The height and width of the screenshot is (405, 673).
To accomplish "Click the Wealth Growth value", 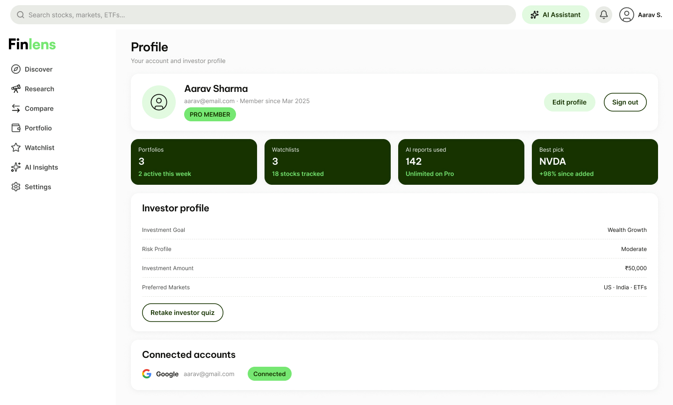I will point(627,230).
